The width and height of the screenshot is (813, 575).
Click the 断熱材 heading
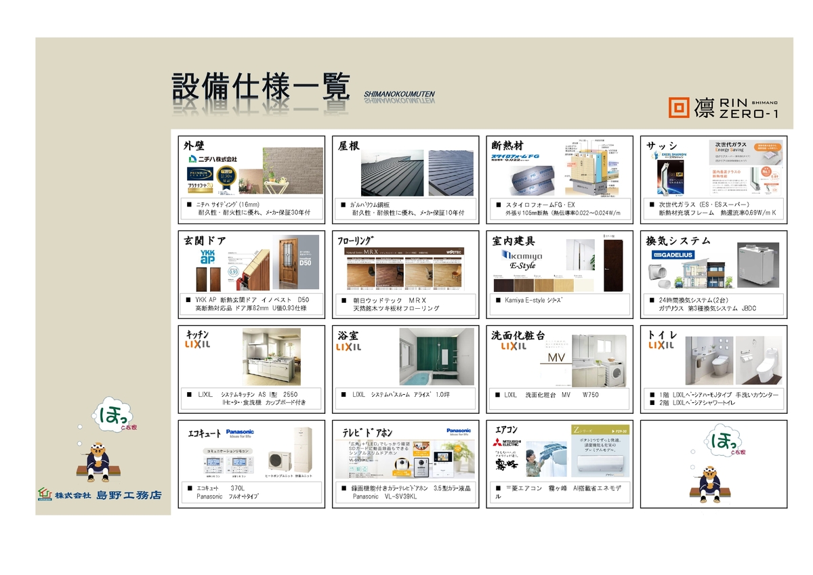coord(507,145)
